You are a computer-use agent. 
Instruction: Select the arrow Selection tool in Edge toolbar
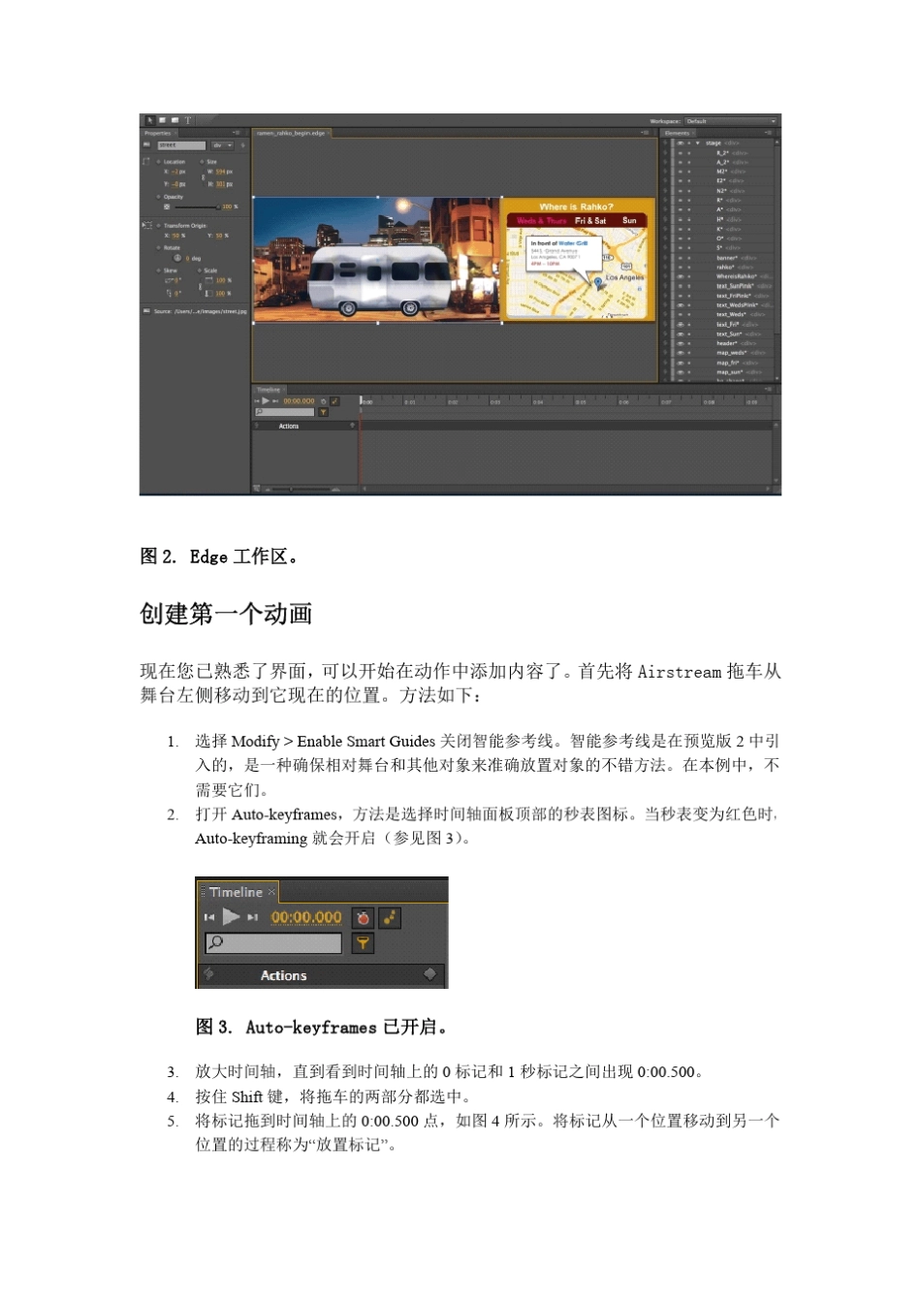coord(150,120)
